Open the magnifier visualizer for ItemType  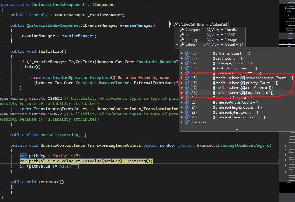209,39
